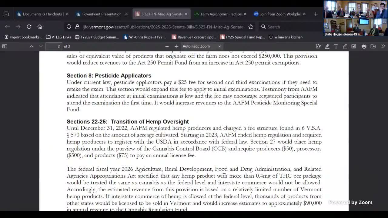Image resolution: width=388 pixels, height=218 pixels.
Task: Click the PDF page number field
Action: 54,46
